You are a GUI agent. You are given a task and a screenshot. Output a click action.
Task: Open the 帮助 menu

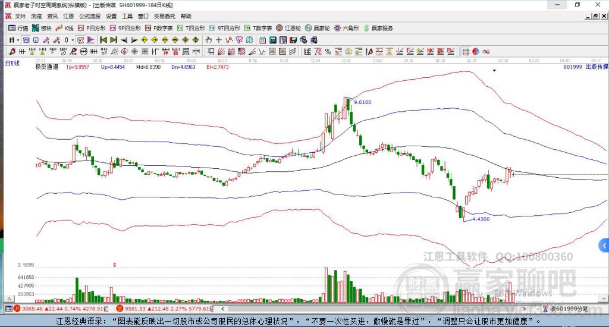186,16
